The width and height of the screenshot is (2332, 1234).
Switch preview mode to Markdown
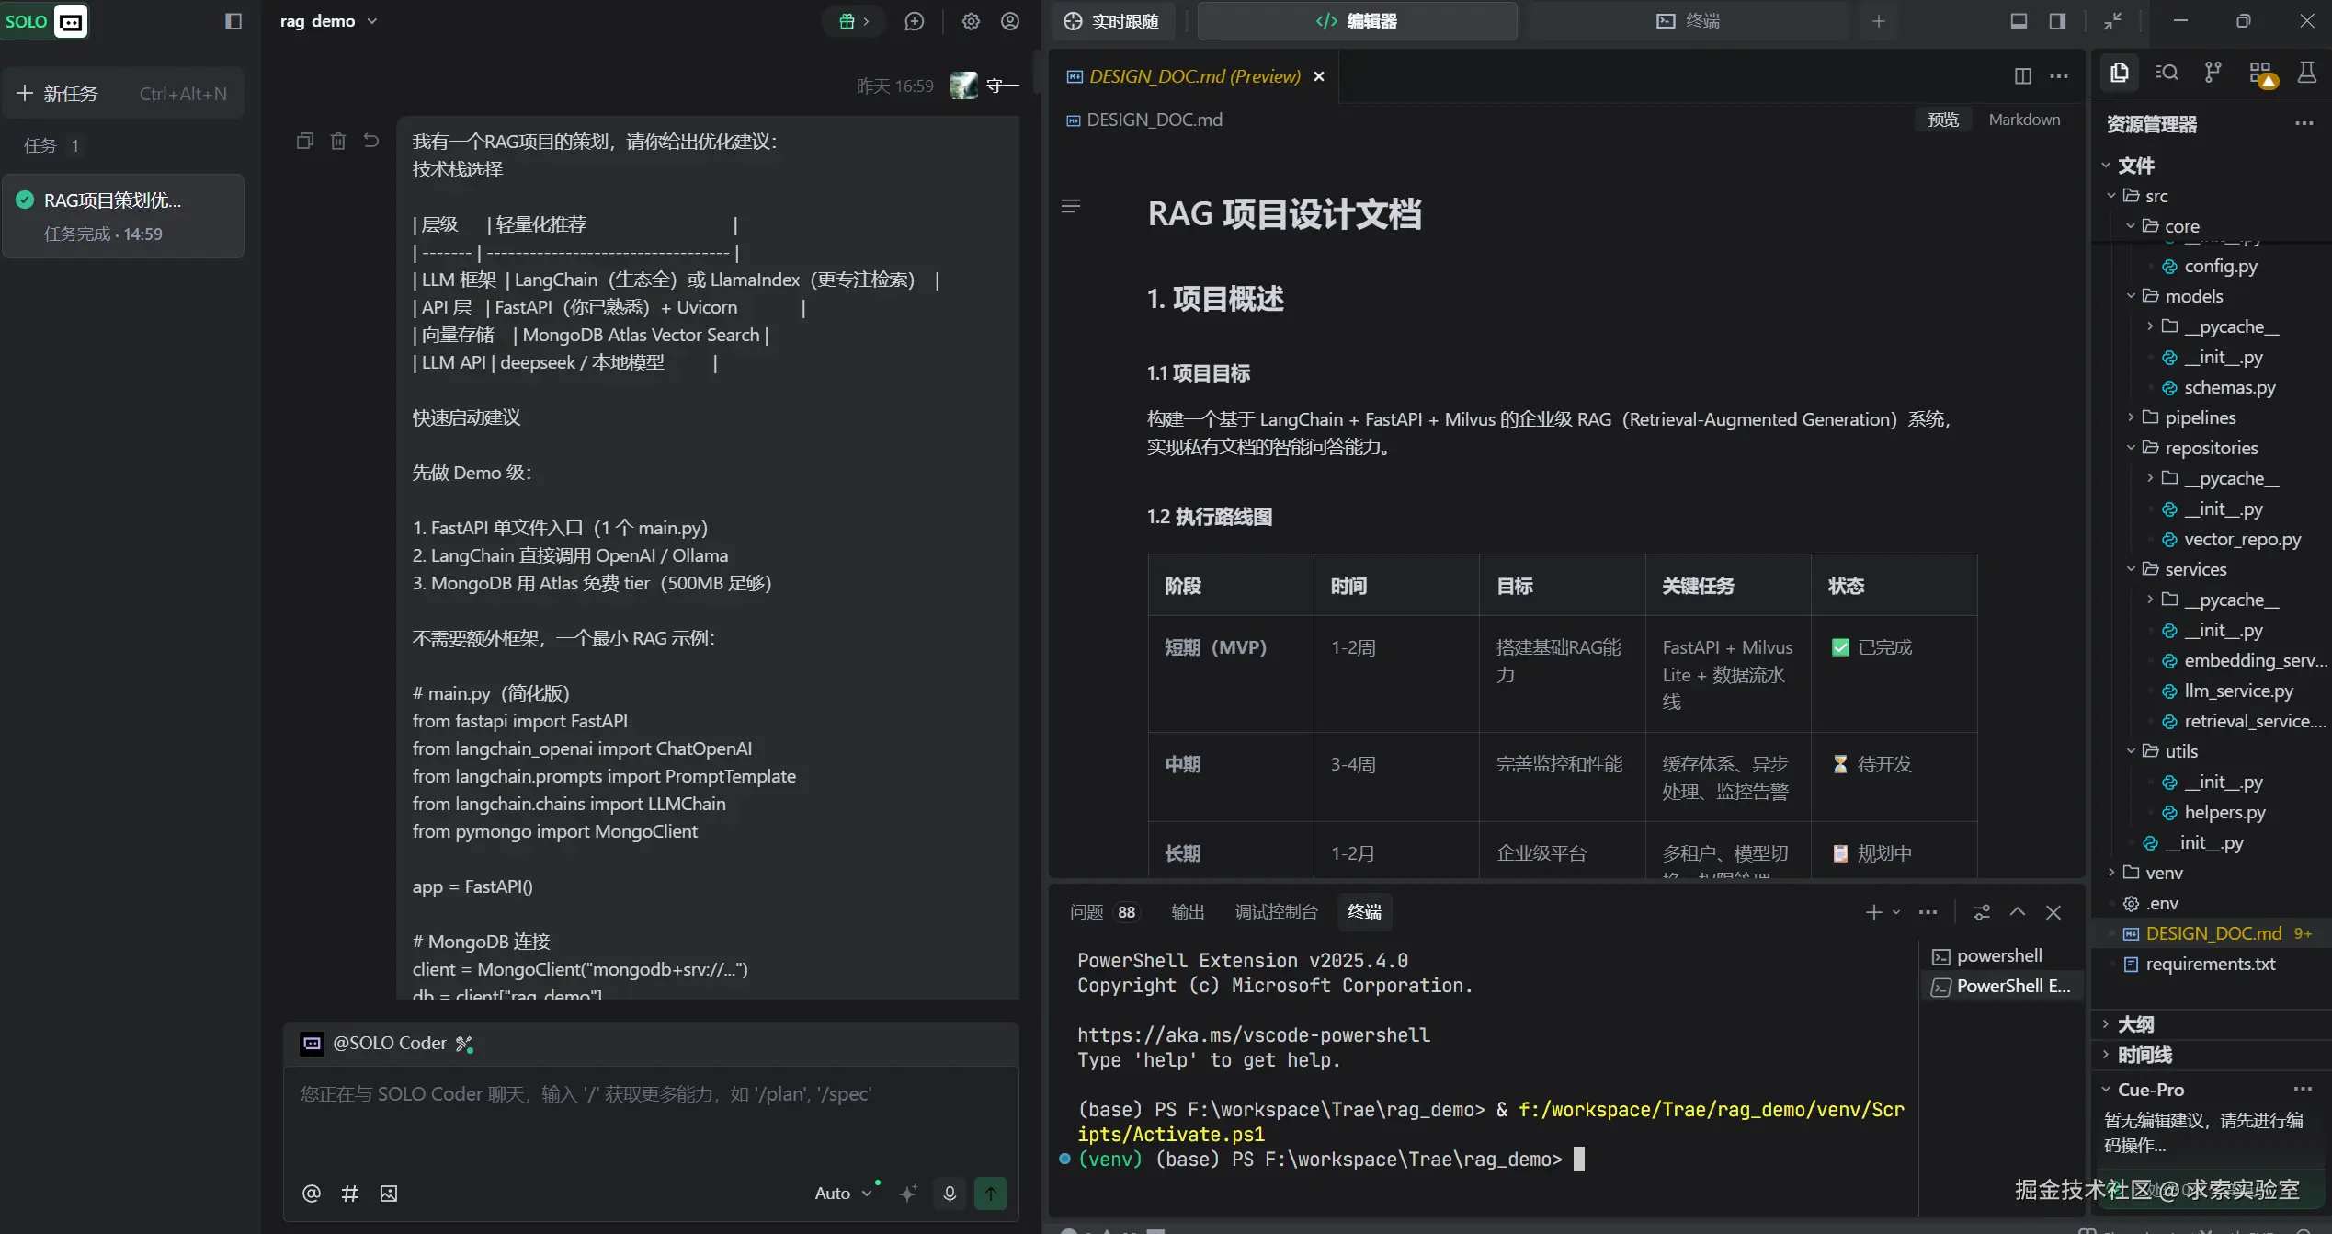[x=2023, y=120]
